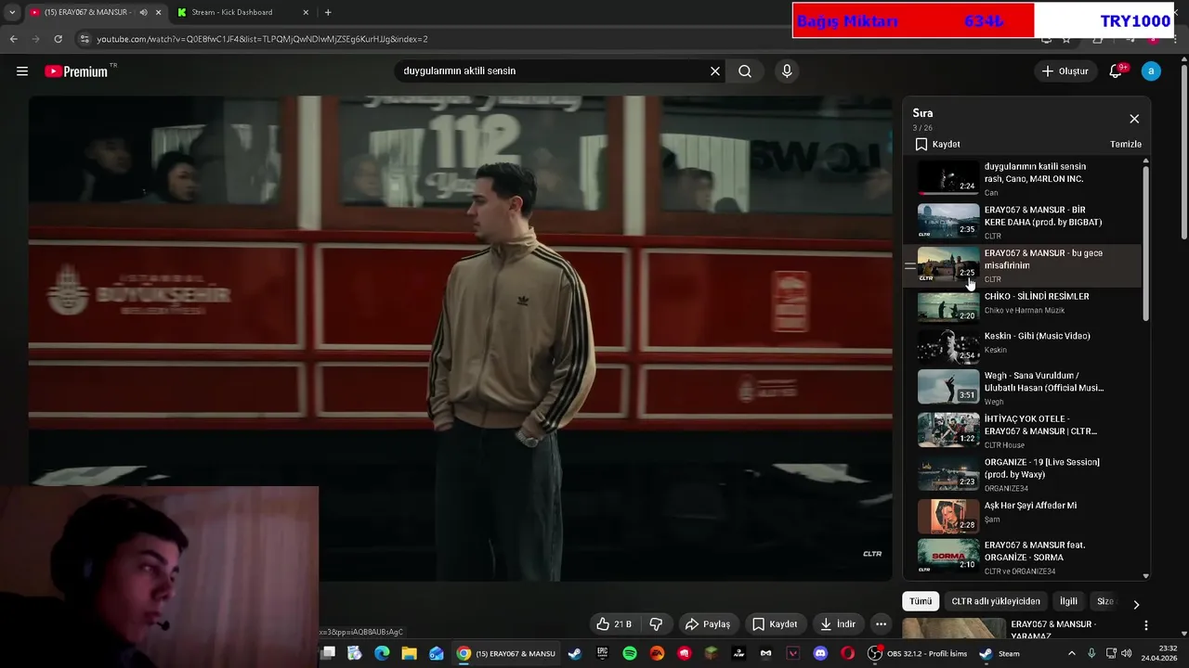
Task: Open the YouTube hamburger guide menu
Action: click(22, 71)
